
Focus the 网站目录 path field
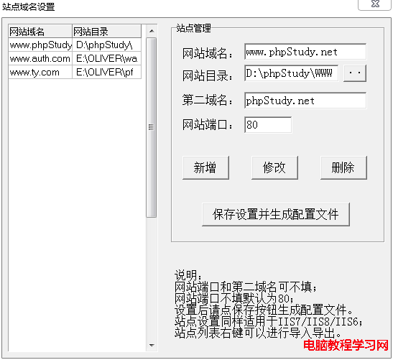291,73
